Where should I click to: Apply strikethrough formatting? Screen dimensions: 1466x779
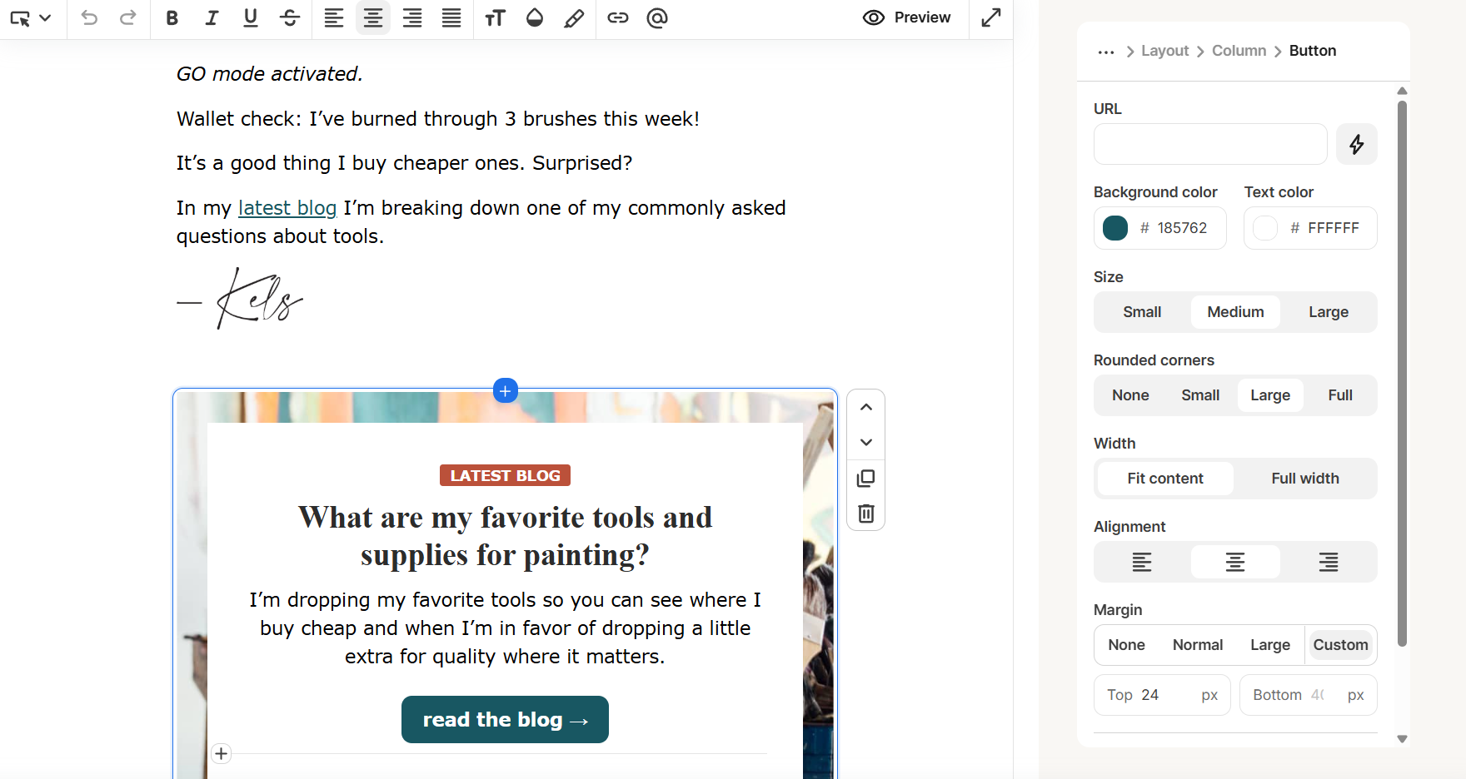point(290,17)
